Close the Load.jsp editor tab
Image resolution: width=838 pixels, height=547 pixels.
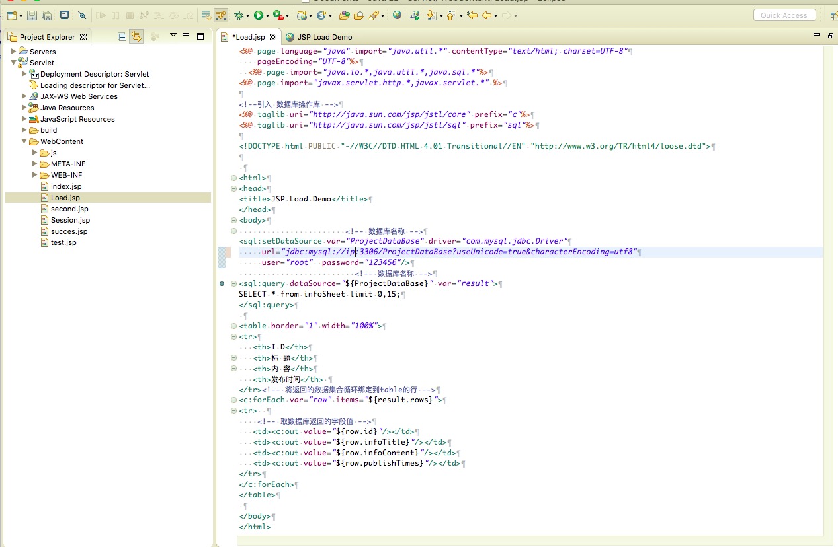[x=273, y=37]
